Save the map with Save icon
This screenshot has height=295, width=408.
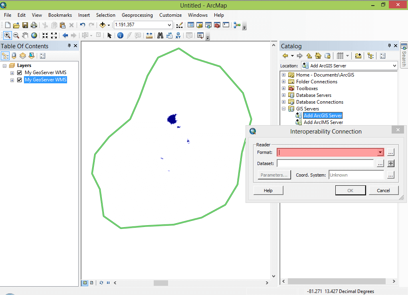[25, 25]
